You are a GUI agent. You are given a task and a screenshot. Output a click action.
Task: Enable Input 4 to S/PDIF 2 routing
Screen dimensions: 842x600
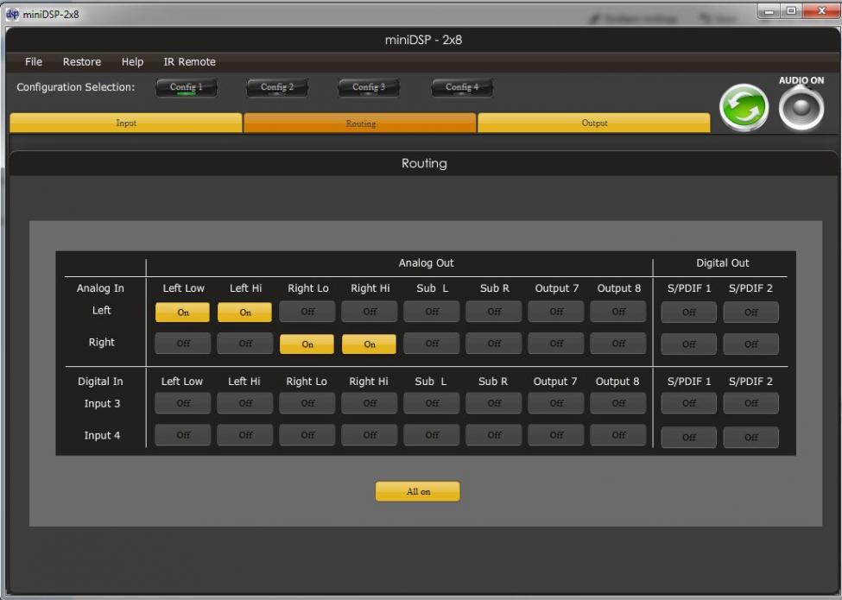coord(751,438)
